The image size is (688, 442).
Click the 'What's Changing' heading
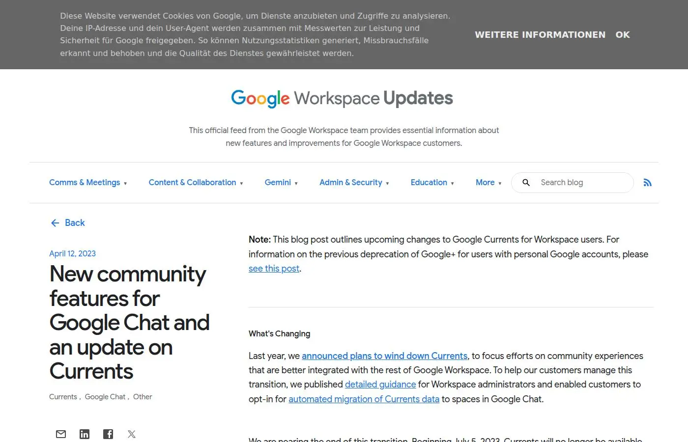click(280, 334)
